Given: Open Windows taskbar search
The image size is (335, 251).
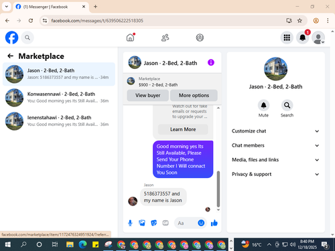Looking at the screenshot, I should tap(23, 244).
